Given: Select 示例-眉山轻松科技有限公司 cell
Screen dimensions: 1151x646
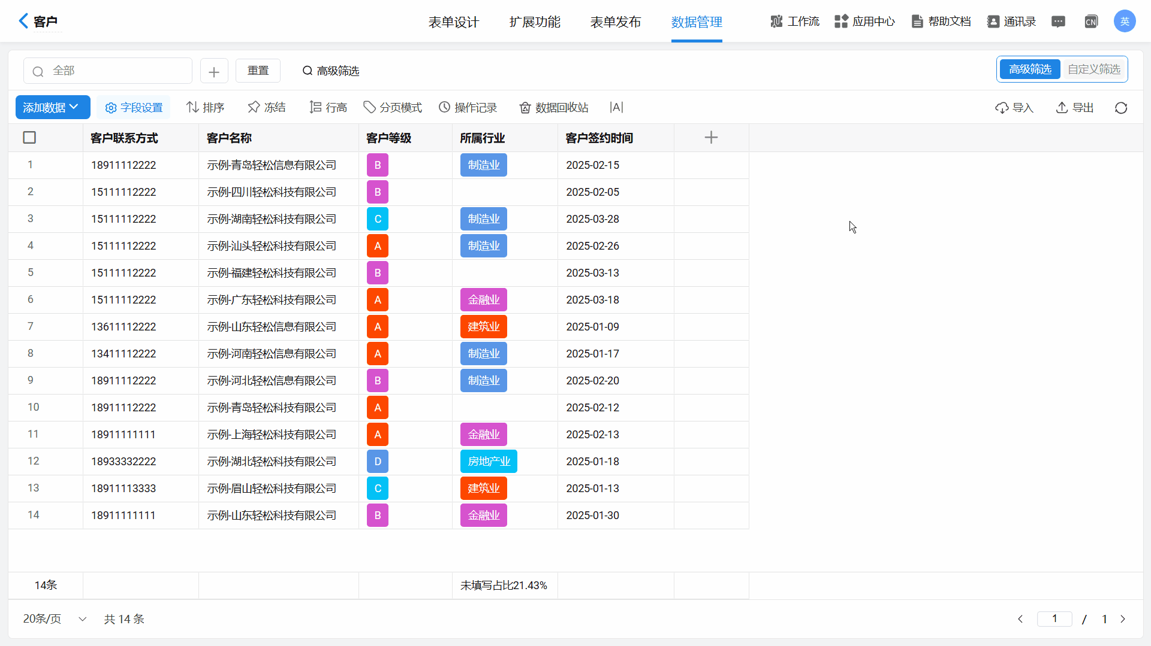Looking at the screenshot, I should pos(278,489).
